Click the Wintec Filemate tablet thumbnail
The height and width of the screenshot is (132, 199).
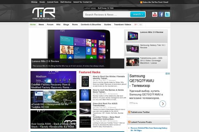tap(85, 82)
